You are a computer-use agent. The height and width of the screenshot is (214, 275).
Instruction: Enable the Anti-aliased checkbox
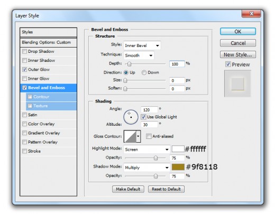point(149,136)
